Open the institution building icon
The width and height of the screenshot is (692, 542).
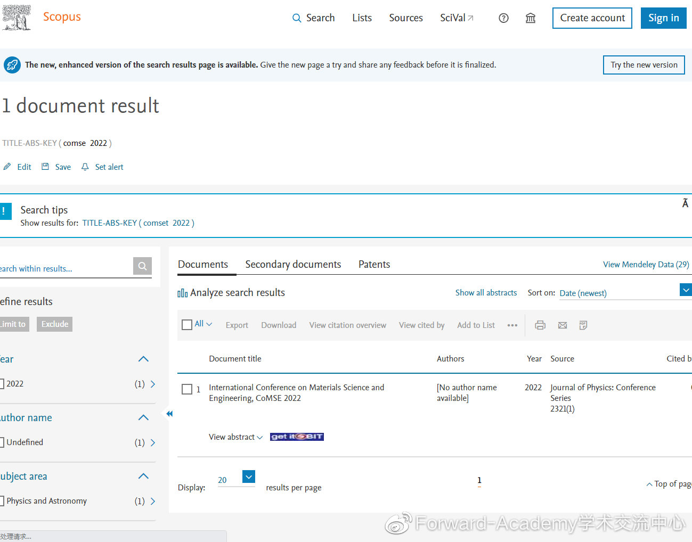click(531, 18)
